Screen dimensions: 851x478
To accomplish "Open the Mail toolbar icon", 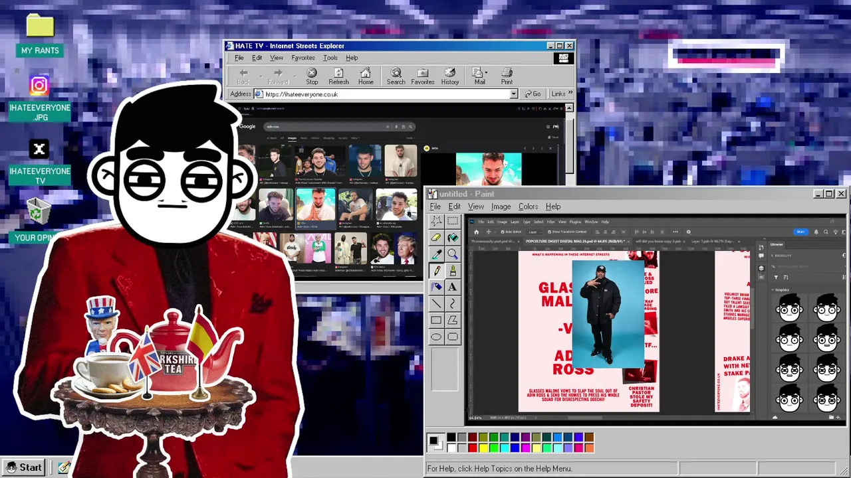I will pos(478,76).
